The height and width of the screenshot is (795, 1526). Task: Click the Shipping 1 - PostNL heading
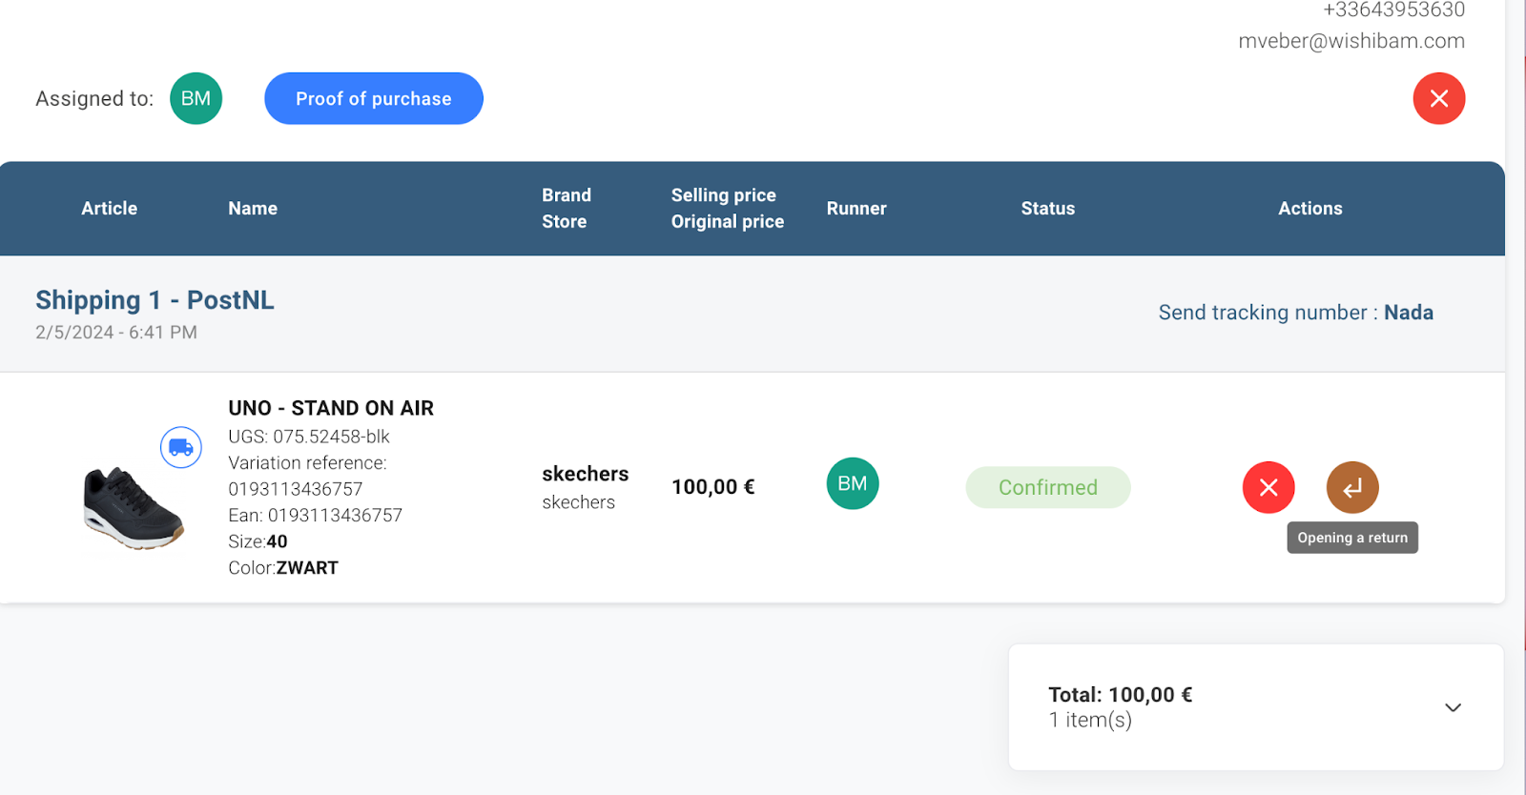coord(155,300)
